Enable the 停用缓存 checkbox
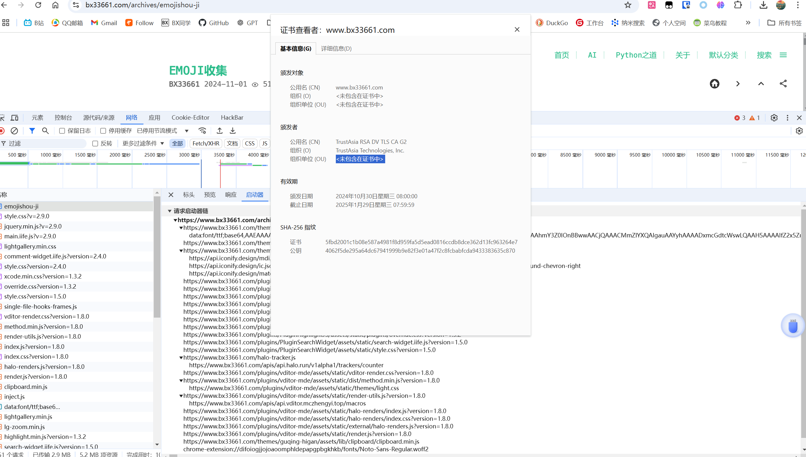806x457 pixels. (x=103, y=131)
